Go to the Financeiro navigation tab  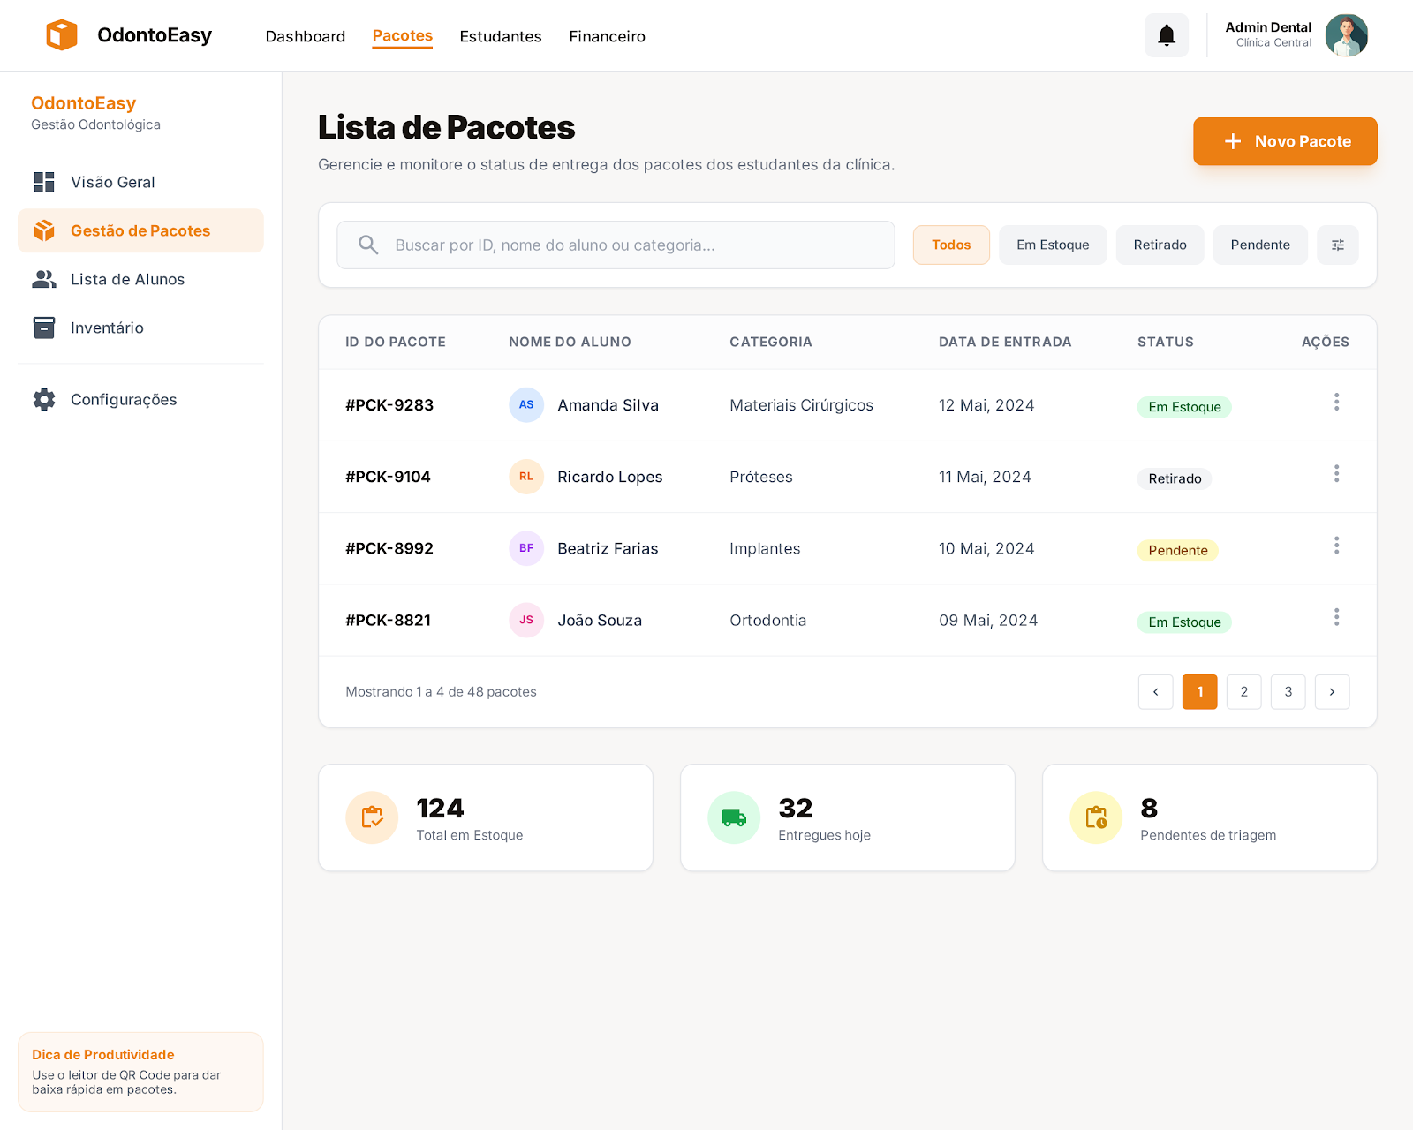coord(607,36)
